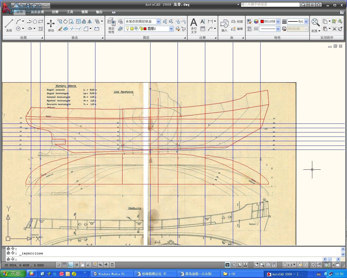Click the command line horizontal scrollbar
Viewport: 347px width, 278px height.
click(331, 259)
